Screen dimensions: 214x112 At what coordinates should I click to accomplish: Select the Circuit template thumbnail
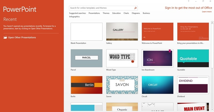[158, 85]
